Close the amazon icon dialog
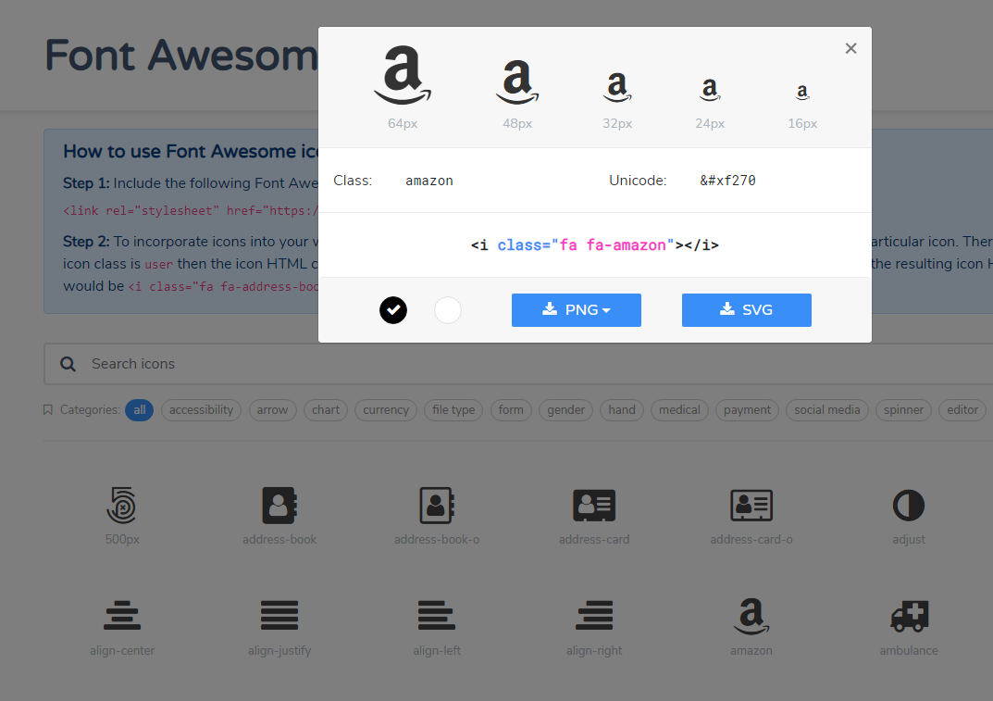 pyautogui.click(x=850, y=48)
